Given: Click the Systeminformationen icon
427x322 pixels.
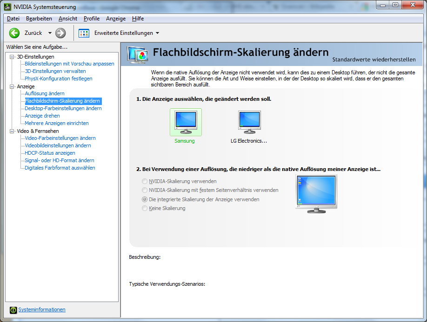Looking at the screenshot, I should [13, 310].
